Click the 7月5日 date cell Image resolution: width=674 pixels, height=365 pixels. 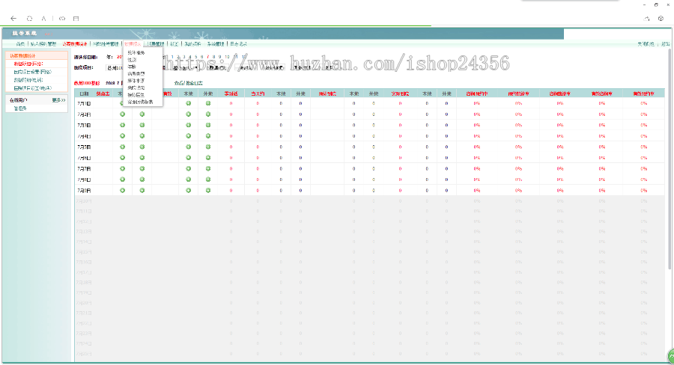(84, 147)
